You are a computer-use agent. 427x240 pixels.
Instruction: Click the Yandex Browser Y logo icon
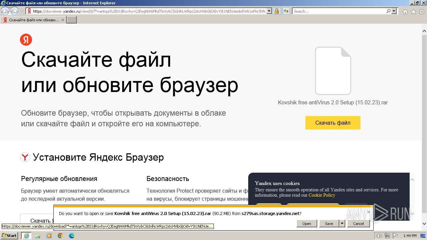tap(25, 157)
